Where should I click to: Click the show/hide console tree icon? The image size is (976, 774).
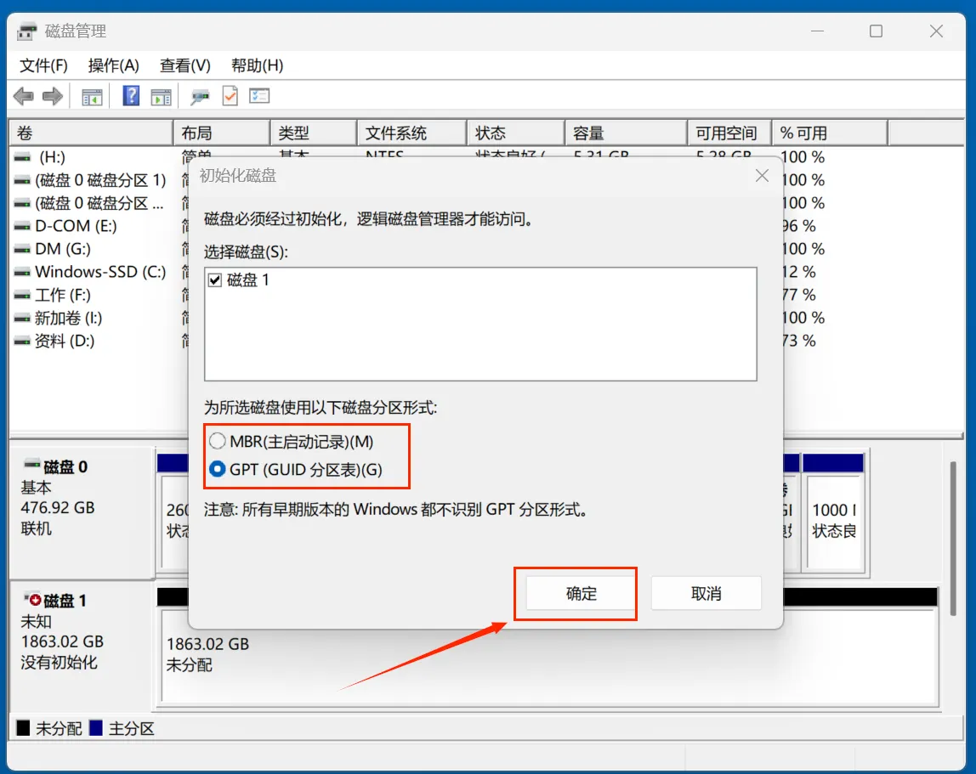[92, 97]
